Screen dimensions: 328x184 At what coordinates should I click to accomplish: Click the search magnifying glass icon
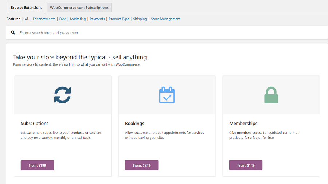(13, 32)
